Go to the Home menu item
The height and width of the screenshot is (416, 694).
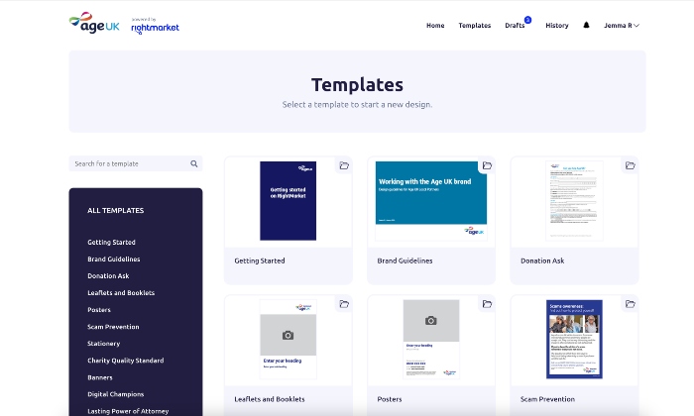[x=435, y=26]
